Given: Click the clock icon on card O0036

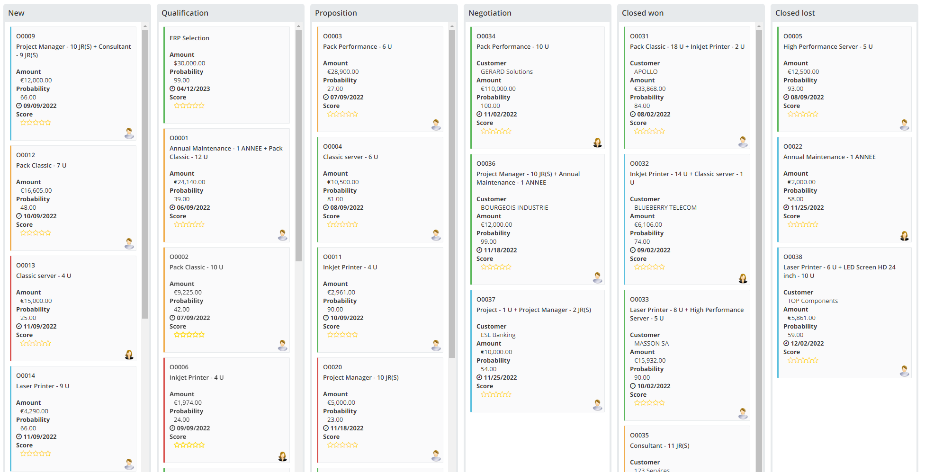Looking at the screenshot, I should tap(480, 250).
